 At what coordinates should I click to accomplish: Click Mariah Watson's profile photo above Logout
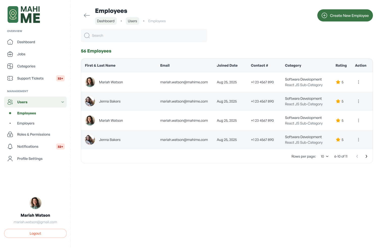coord(35,203)
